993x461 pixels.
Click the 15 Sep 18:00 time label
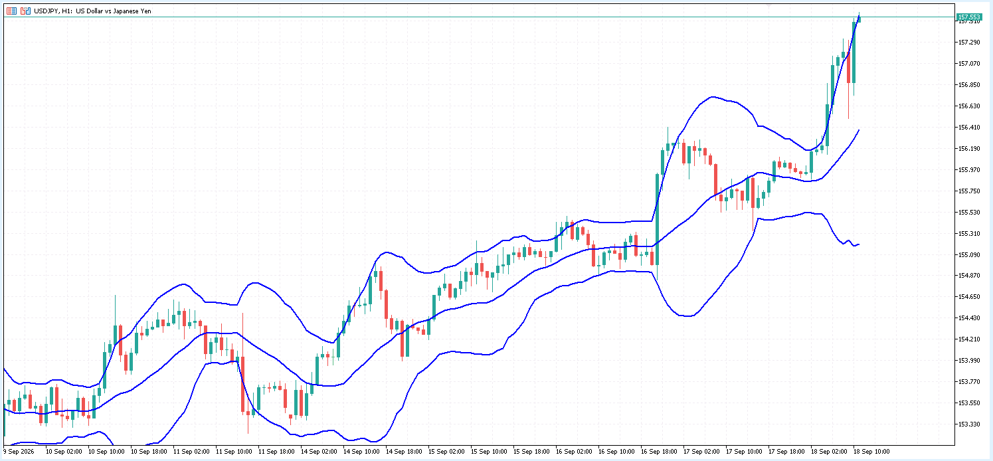531,451
